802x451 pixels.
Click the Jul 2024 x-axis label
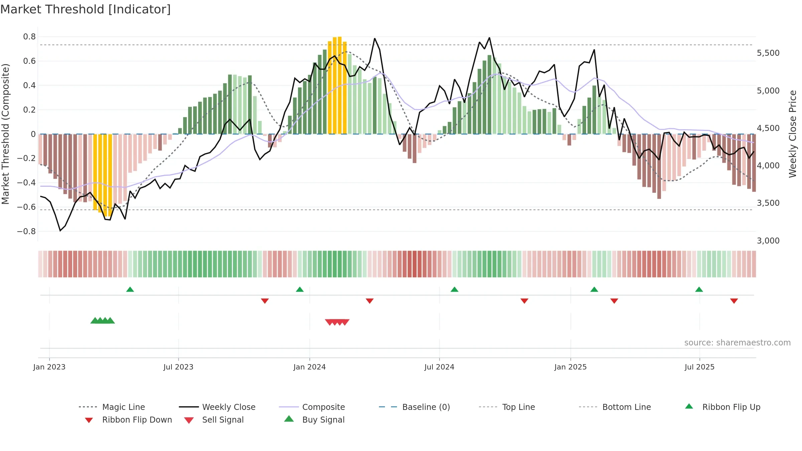coord(439,367)
